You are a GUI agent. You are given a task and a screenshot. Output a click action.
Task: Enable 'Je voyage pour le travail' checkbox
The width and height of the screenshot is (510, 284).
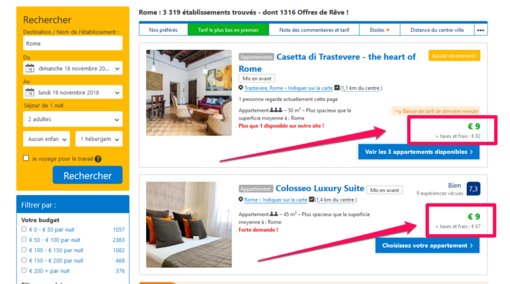click(26, 158)
